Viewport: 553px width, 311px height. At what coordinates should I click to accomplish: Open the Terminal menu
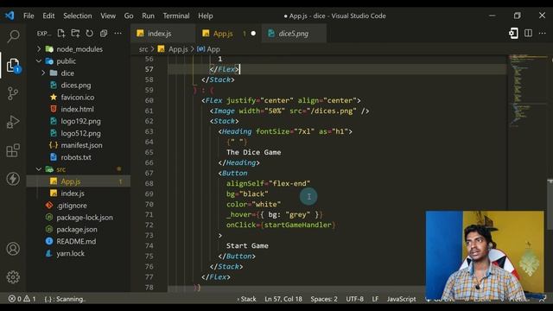pos(176,16)
